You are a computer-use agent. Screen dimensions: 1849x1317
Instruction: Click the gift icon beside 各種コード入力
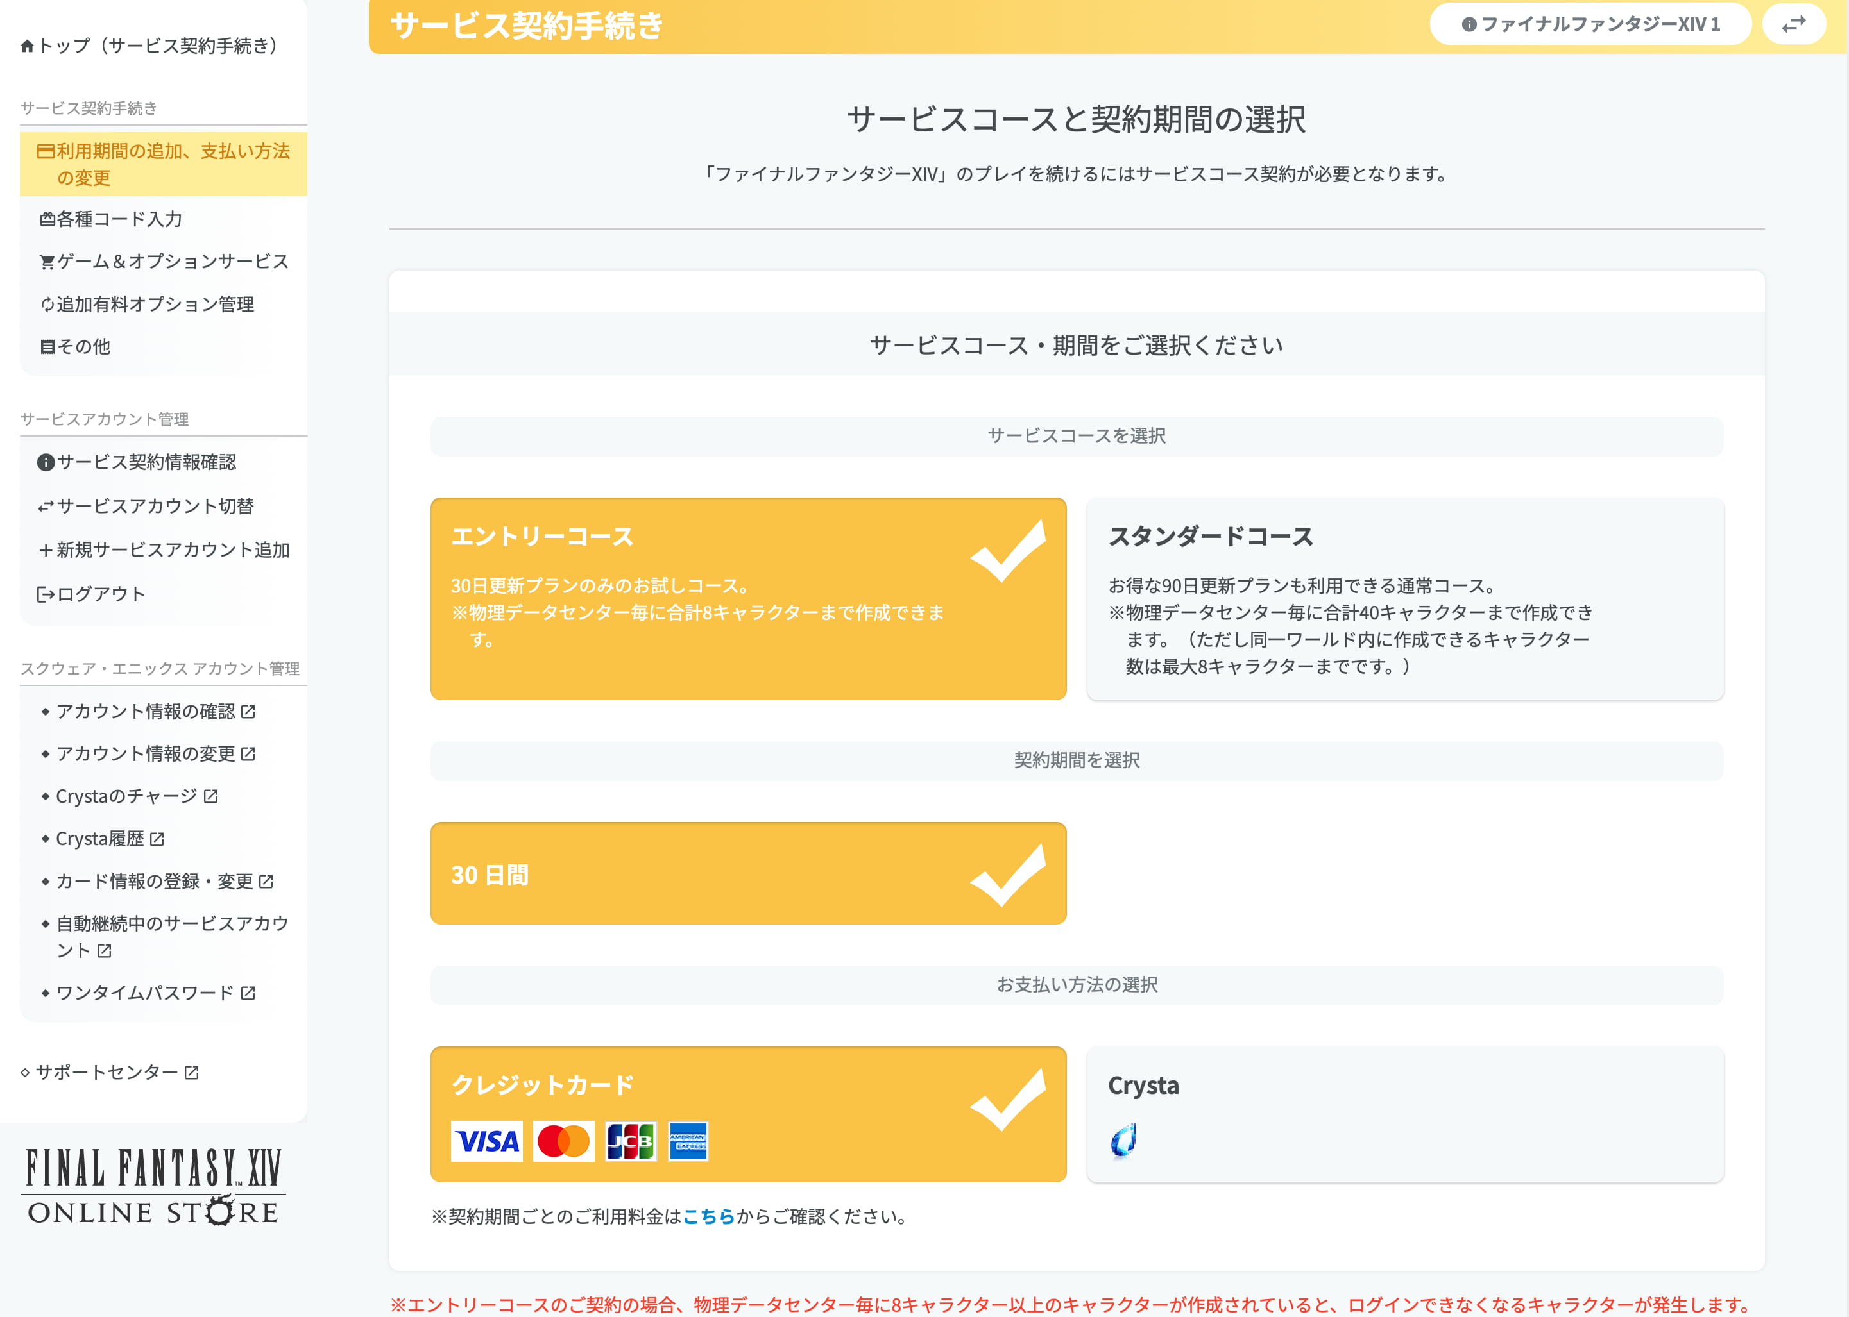click(x=48, y=219)
